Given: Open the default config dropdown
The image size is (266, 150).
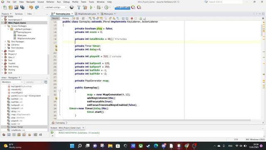Looking at the screenshot, I should coord(55,7).
